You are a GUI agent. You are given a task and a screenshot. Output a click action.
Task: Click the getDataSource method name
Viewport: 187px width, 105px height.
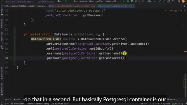(85, 34)
